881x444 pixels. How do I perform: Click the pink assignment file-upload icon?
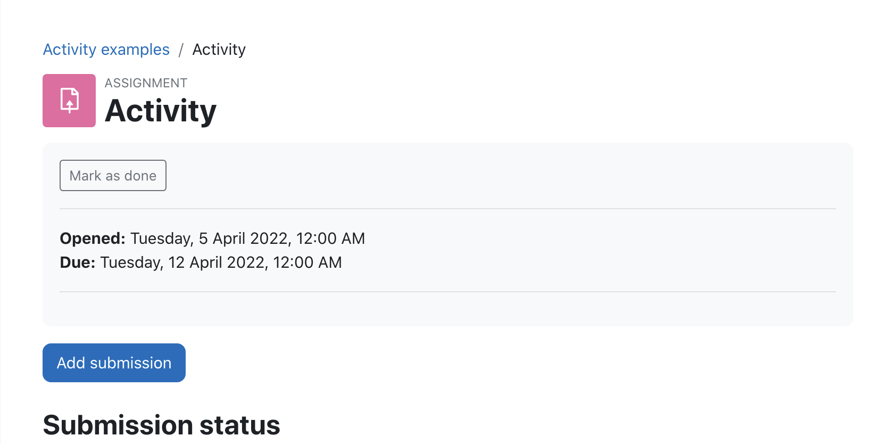[x=69, y=101]
